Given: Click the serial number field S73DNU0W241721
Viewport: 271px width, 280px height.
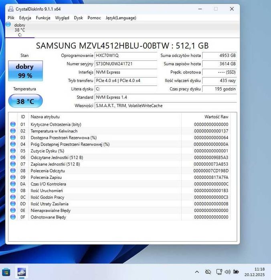Looking at the screenshot, I should pos(126,64).
